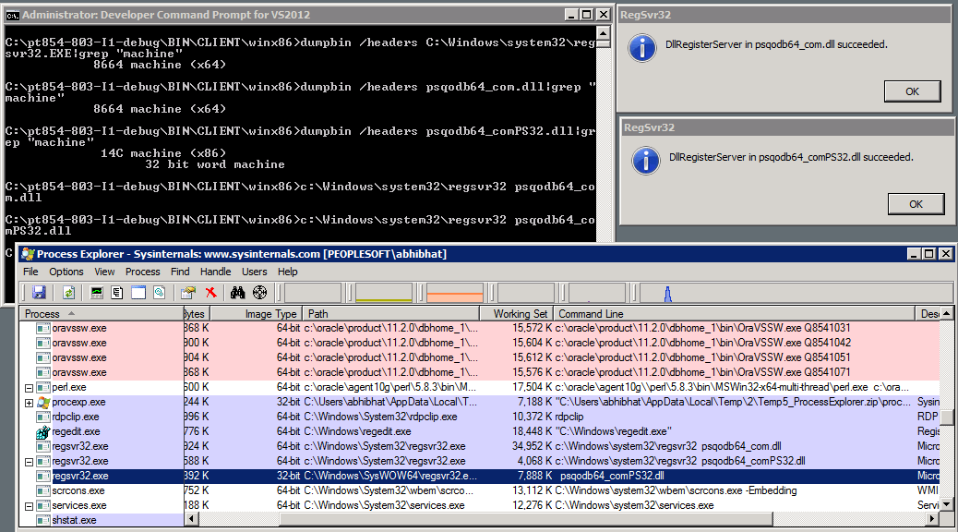Select the regedit.exe process row
958x532 pixels.
[480, 431]
